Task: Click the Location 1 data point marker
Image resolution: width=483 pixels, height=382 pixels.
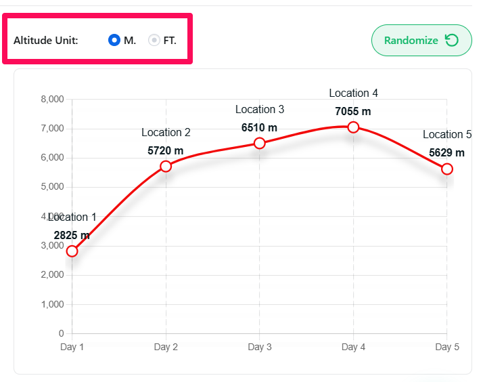Action: point(72,251)
